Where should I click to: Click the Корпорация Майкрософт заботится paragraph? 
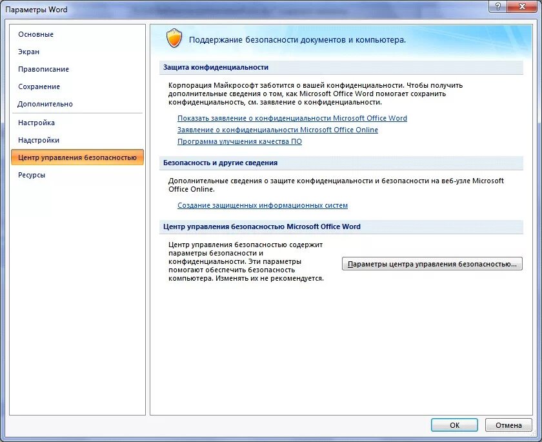click(316, 94)
